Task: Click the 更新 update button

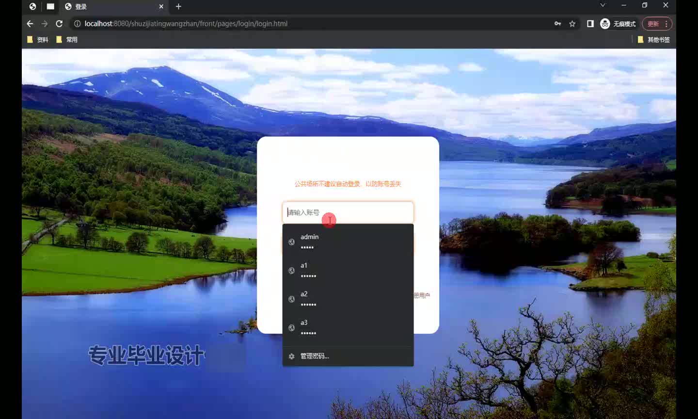Action: click(x=657, y=24)
